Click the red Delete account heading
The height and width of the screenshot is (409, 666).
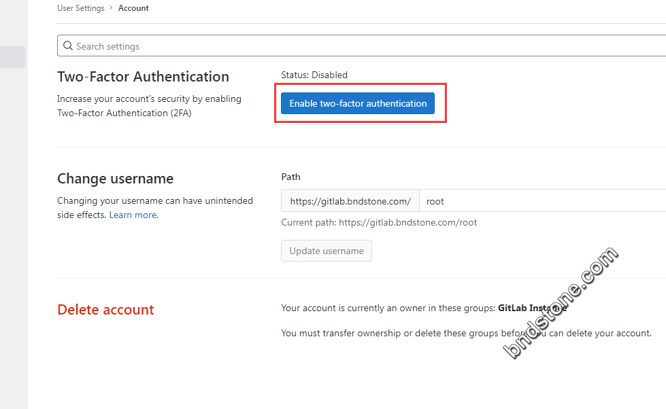pyautogui.click(x=105, y=310)
